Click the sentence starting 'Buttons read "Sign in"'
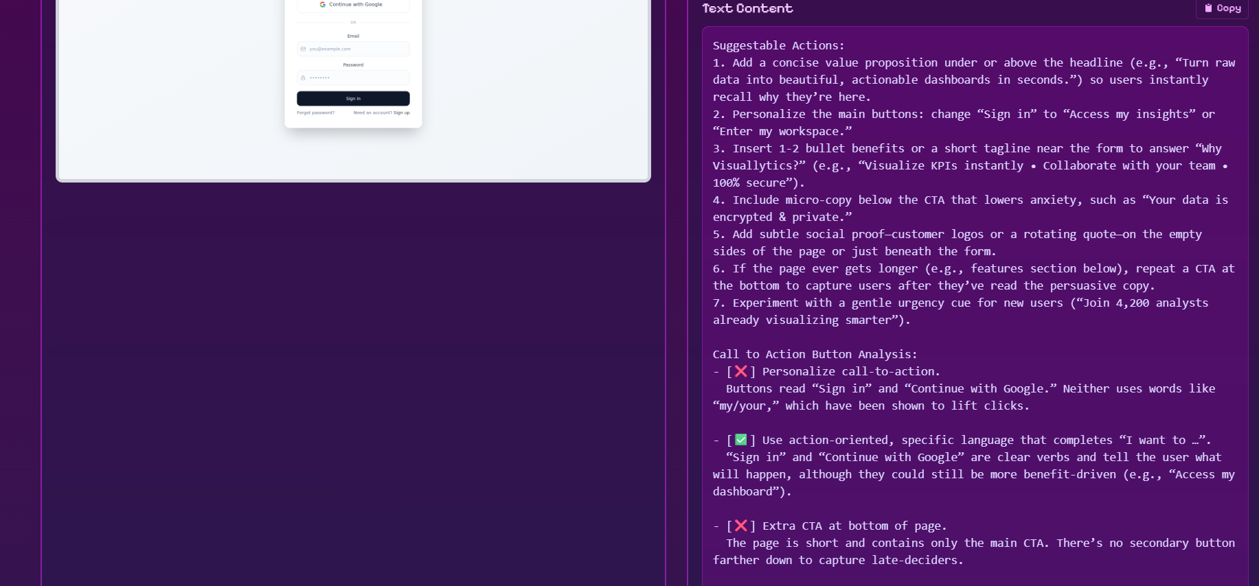Viewport: 1259px width, 586px height. click(964, 397)
